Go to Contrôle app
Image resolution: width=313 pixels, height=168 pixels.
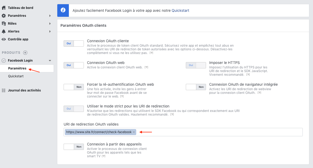(x=18, y=39)
